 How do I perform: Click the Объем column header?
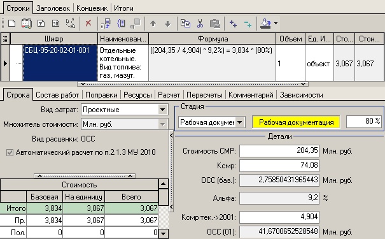[290, 39]
